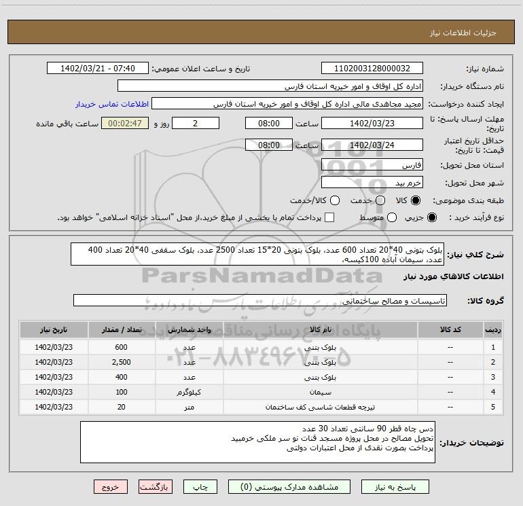The image size is (523, 506).
Task: Click the شرح کلی نیاز description box
Action: [x=257, y=255]
